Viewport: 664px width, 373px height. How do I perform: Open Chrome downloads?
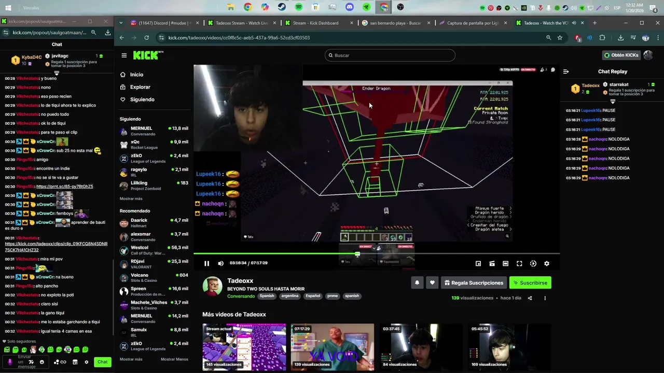[x=620, y=38]
